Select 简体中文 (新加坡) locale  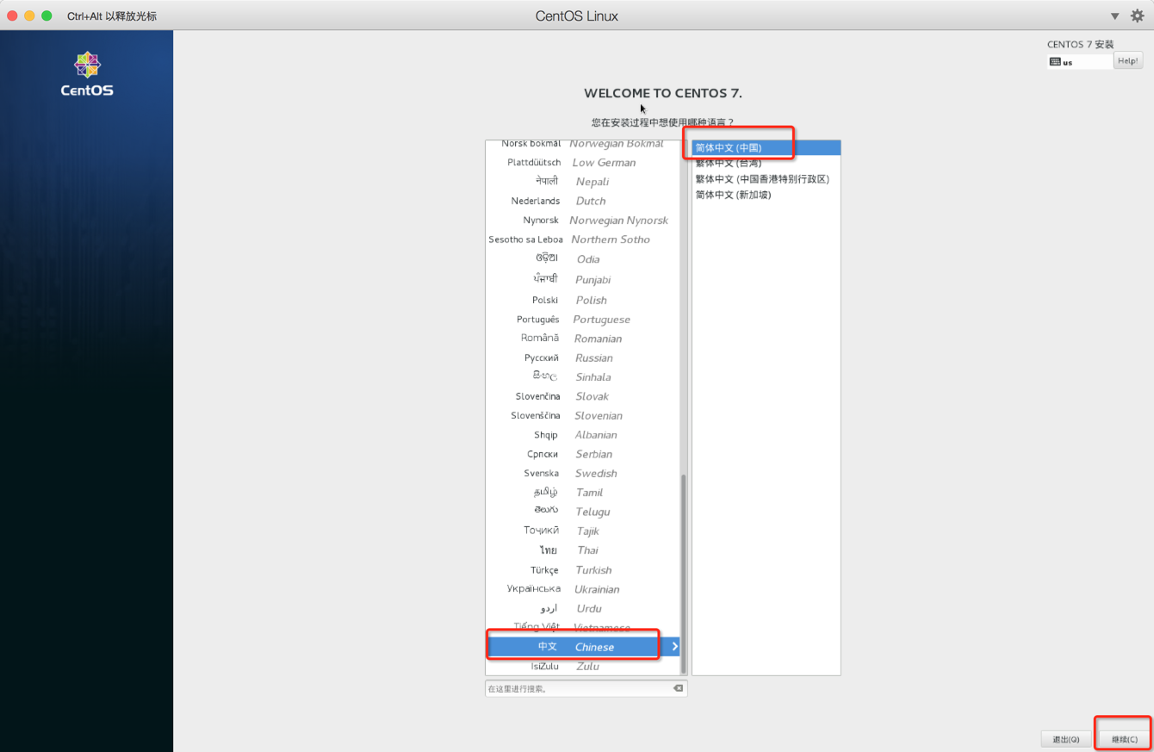pyautogui.click(x=766, y=195)
